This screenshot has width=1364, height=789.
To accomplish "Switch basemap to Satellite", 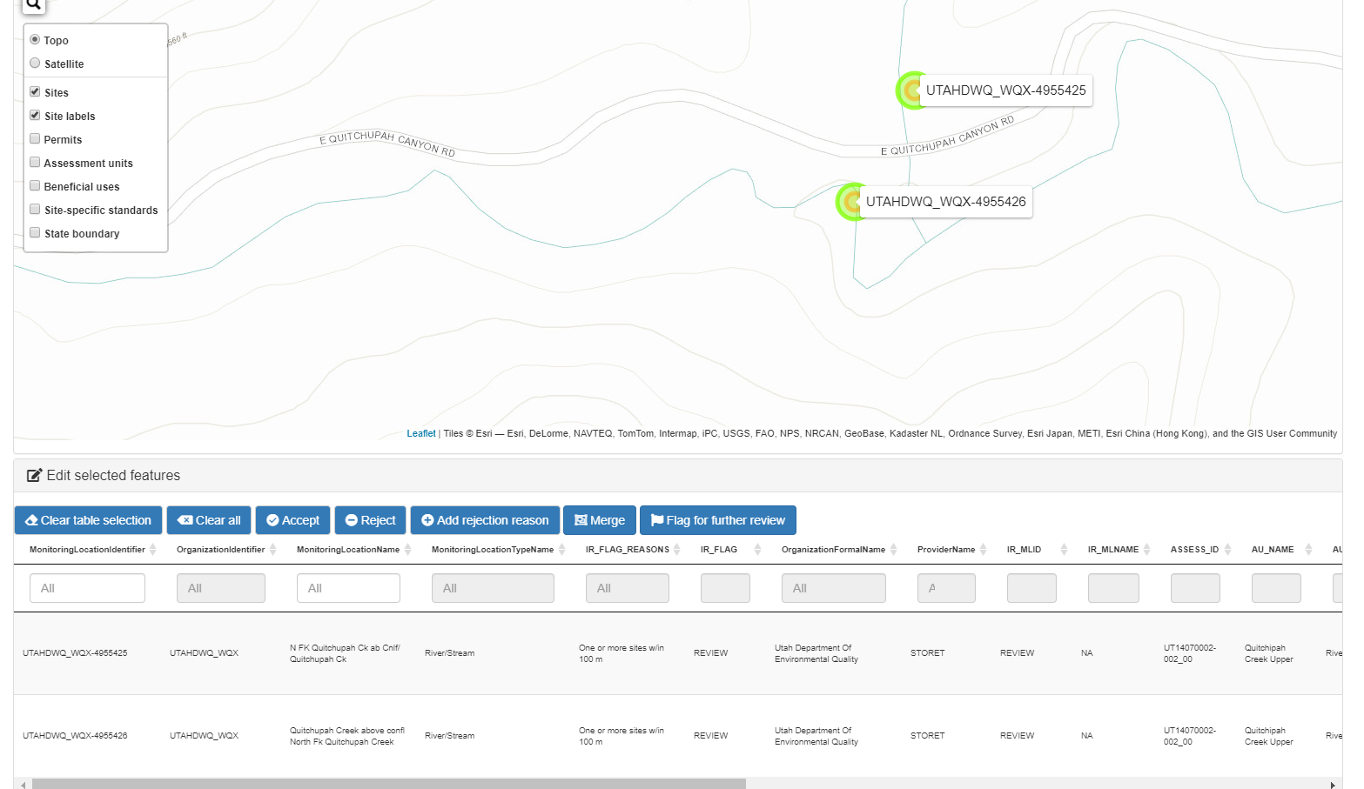I will coord(34,63).
